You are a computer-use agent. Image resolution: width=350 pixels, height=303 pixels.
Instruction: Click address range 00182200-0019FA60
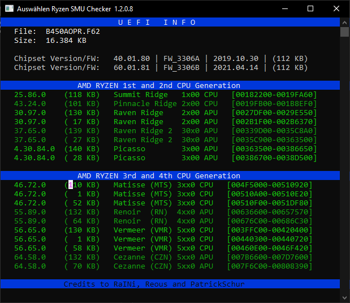274,95
